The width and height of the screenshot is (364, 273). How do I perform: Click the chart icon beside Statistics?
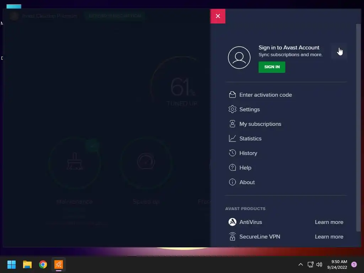(x=232, y=138)
